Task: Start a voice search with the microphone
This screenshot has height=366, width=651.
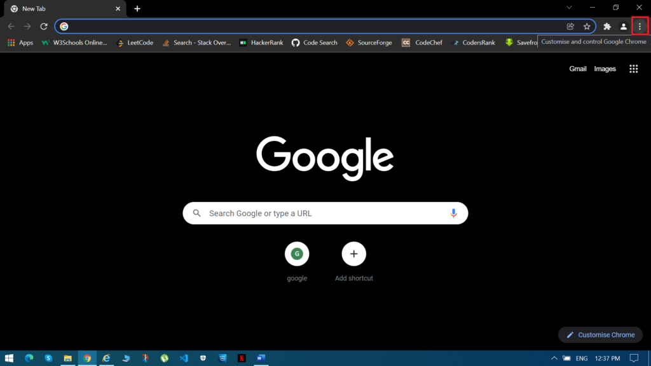Action: pos(453,213)
